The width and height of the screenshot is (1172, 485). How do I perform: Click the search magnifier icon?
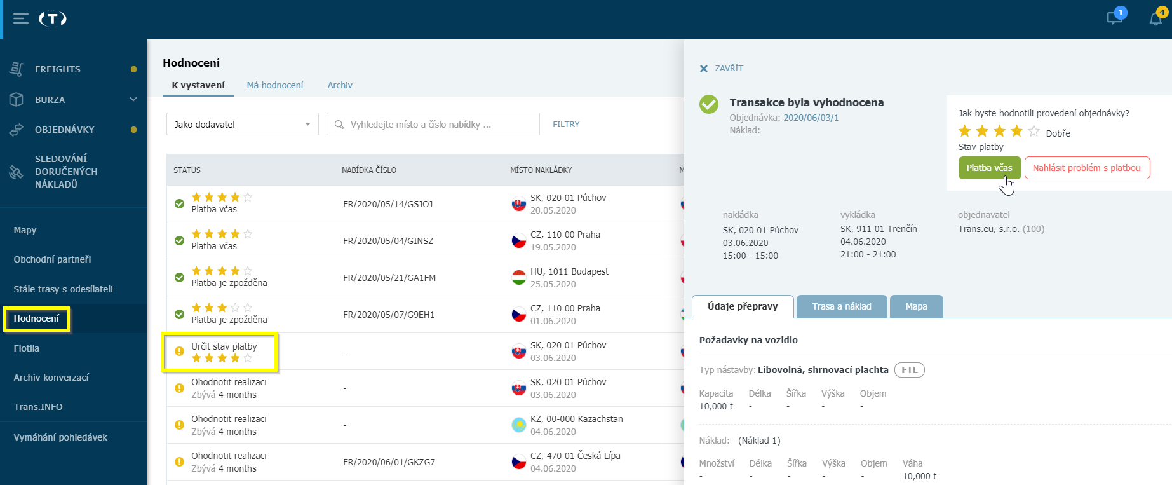[339, 125]
